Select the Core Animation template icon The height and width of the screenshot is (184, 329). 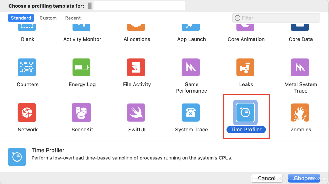tap(245, 27)
